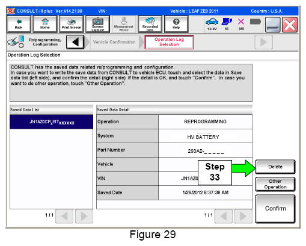This screenshot has height=246, width=306.
Task: Click the Saved Data Detail header
Action: click(x=174, y=109)
